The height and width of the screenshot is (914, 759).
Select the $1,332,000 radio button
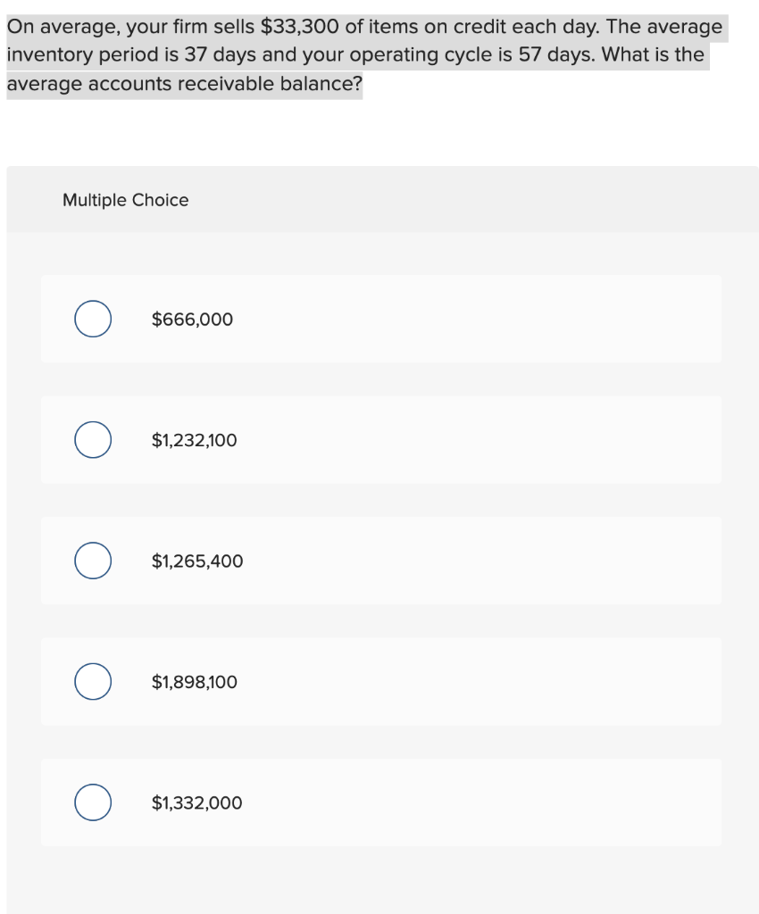[x=93, y=802]
